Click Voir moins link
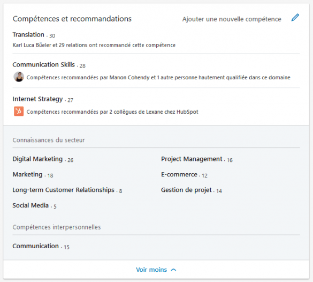The height and width of the screenshot is (282, 313). tap(151, 270)
